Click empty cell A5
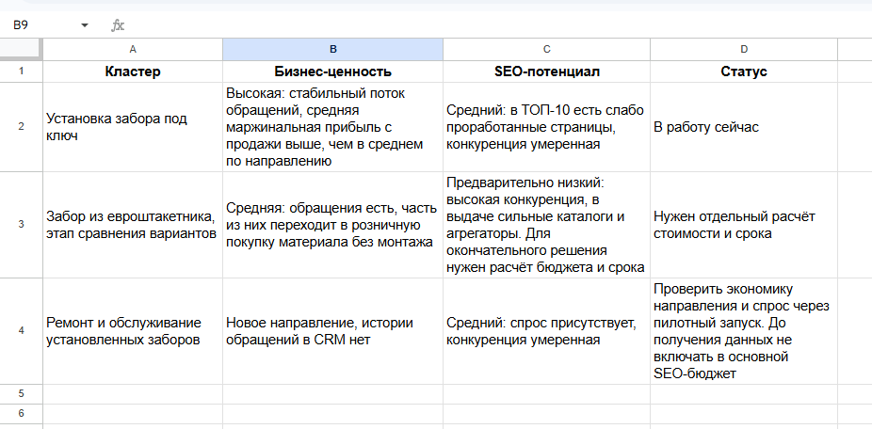 pos(133,393)
